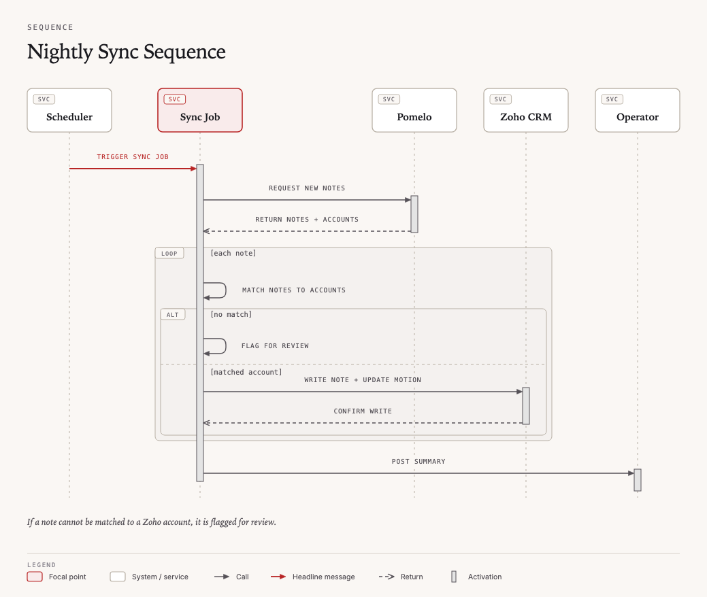Click the '[no match]' guard condition
This screenshot has width=707, height=597.
pyautogui.click(x=231, y=315)
